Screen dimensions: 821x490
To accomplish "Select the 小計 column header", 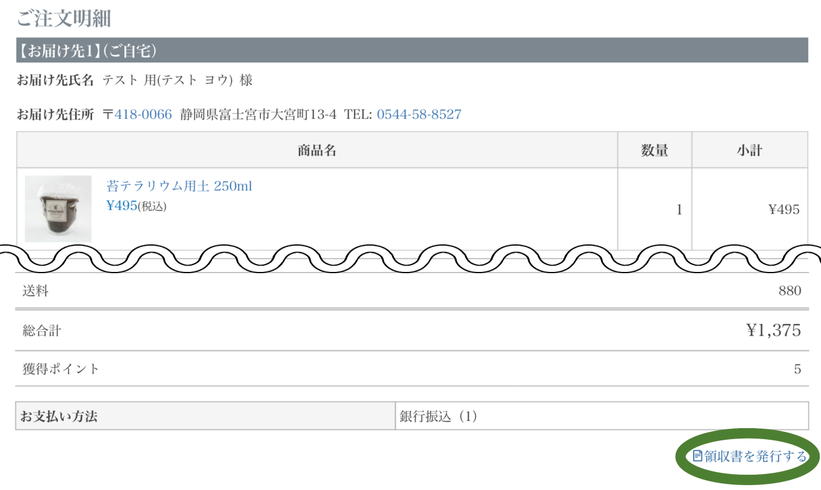I will tap(749, 150).
